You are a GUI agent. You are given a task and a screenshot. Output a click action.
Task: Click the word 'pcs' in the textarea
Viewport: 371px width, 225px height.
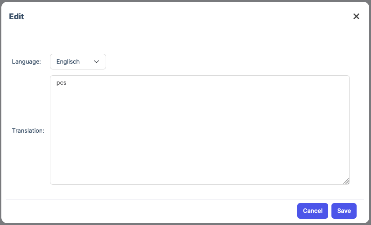click(61, 83)
